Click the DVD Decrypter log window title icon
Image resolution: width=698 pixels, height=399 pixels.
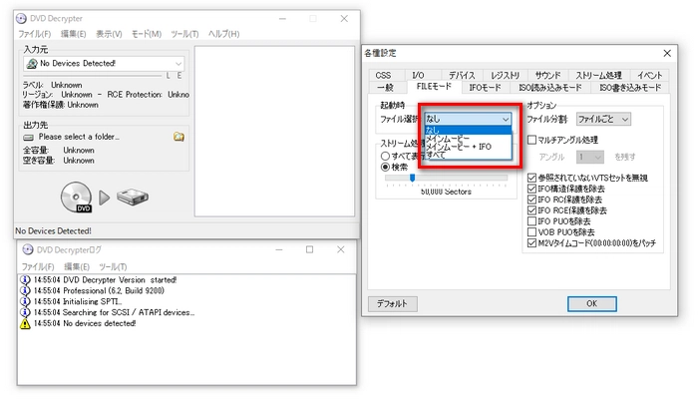click(x=26, y=250)
